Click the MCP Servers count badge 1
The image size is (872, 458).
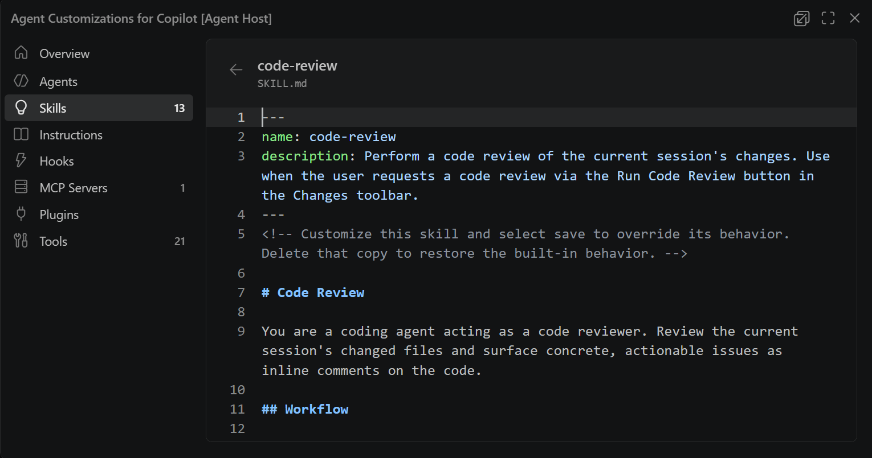pos(182,188)
